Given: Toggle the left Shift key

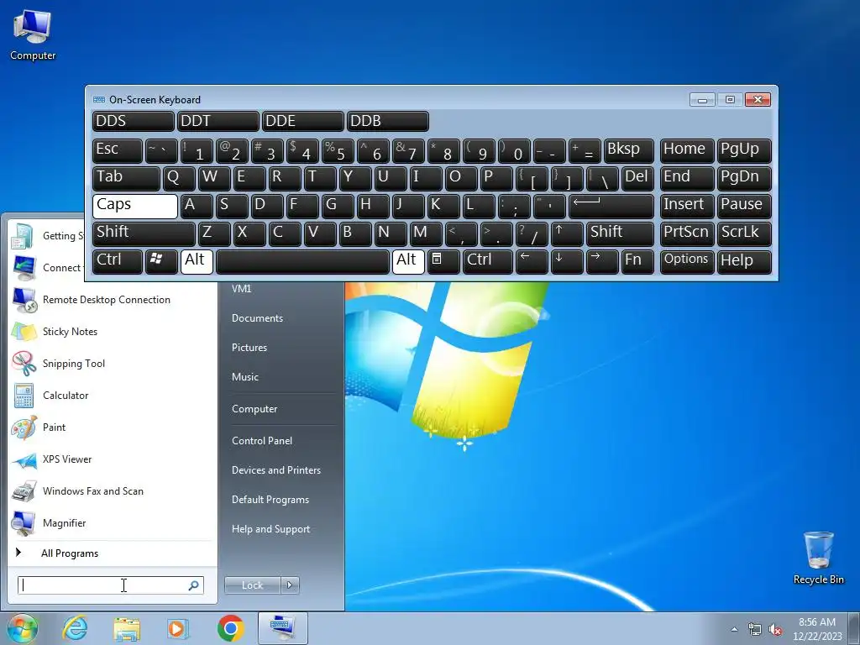Looking at the screenshot, I should (144, 234).
